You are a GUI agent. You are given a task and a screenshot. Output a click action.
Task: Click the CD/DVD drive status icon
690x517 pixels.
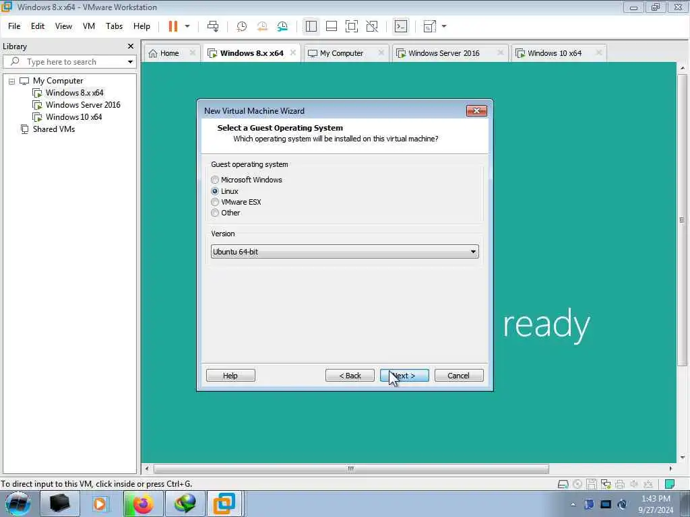[577, 484]
